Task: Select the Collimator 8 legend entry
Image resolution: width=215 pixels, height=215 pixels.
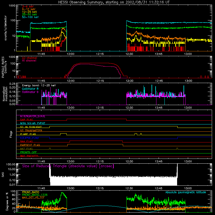Action: 30,89
